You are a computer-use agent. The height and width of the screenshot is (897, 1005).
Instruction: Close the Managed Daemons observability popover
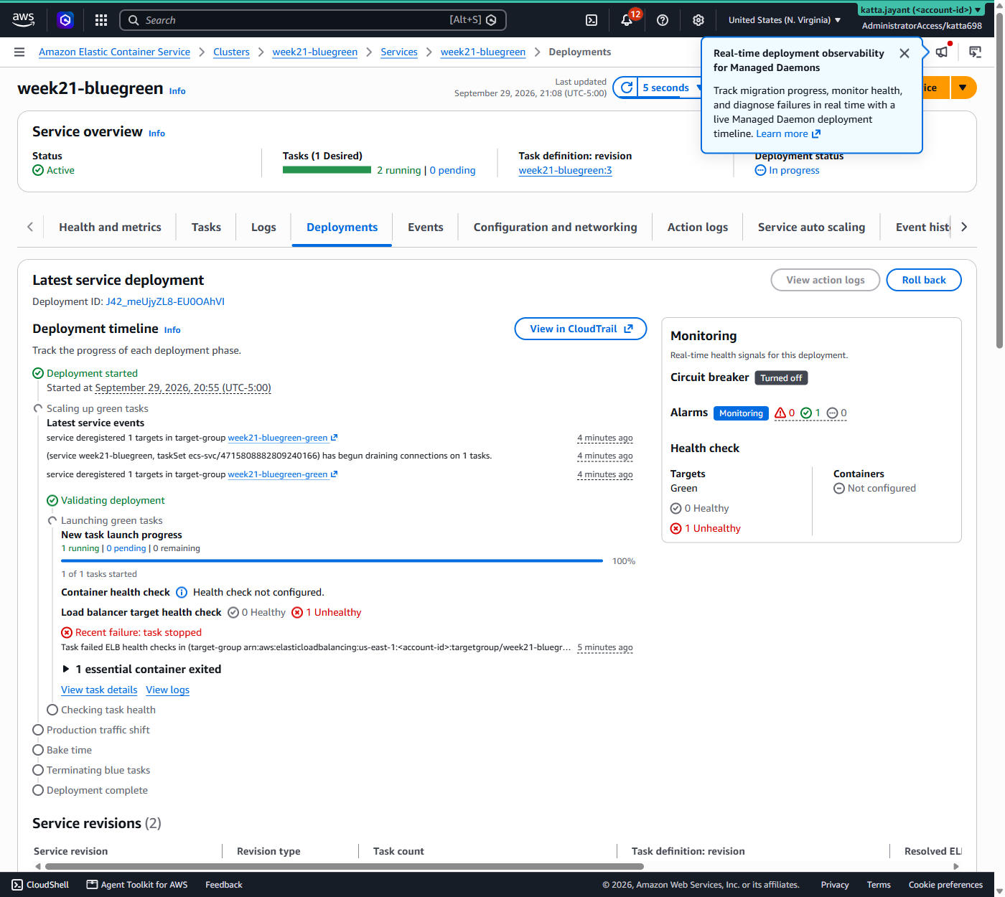(x=904, y=53)
